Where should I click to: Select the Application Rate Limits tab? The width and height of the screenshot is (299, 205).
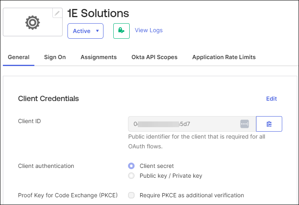pos(224,57)
